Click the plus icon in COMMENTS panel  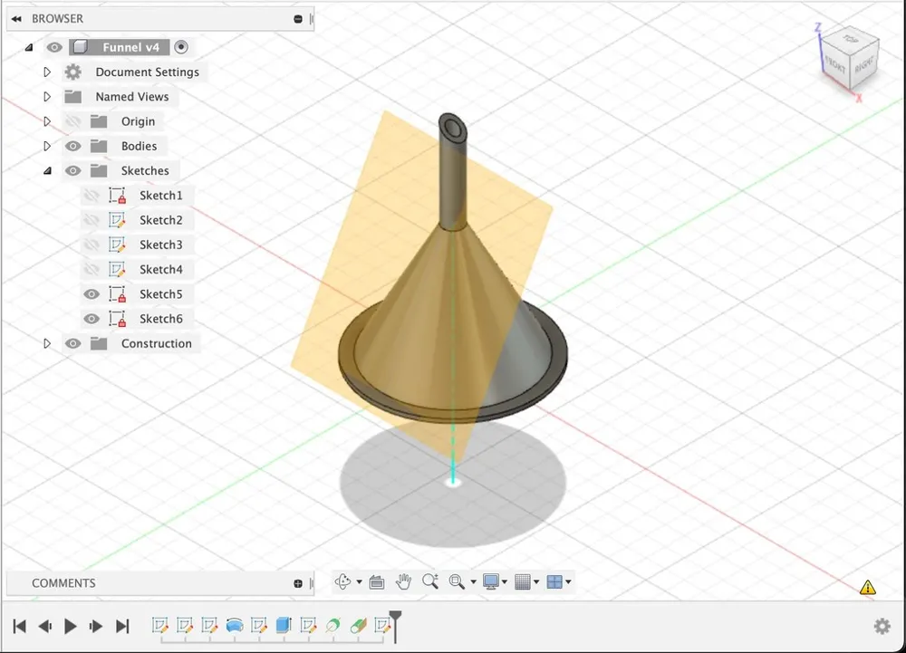pos(297,584)
